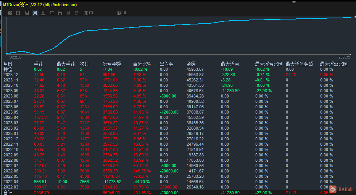Click the 合计 totals row label

(x=8, y=193)
